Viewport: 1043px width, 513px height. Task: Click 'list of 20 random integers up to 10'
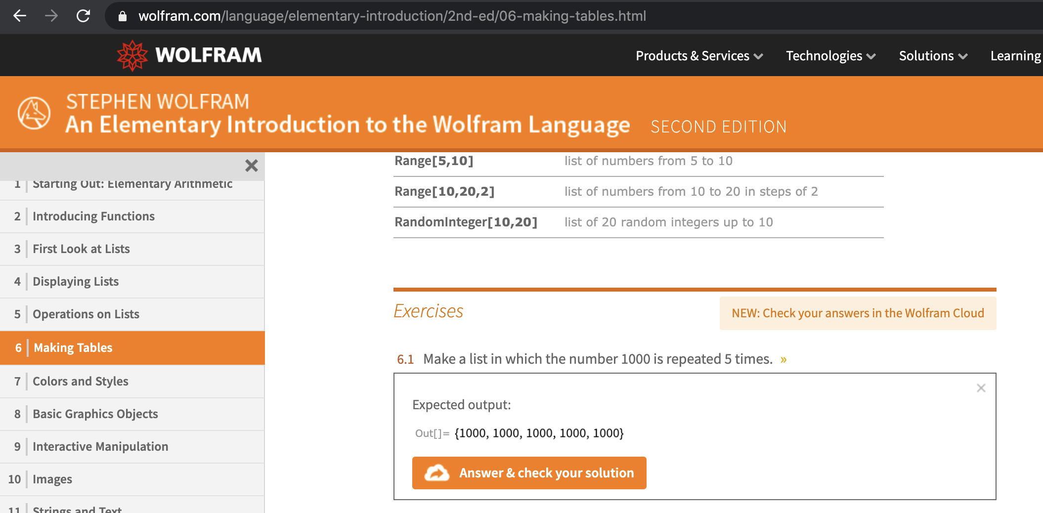669,222
